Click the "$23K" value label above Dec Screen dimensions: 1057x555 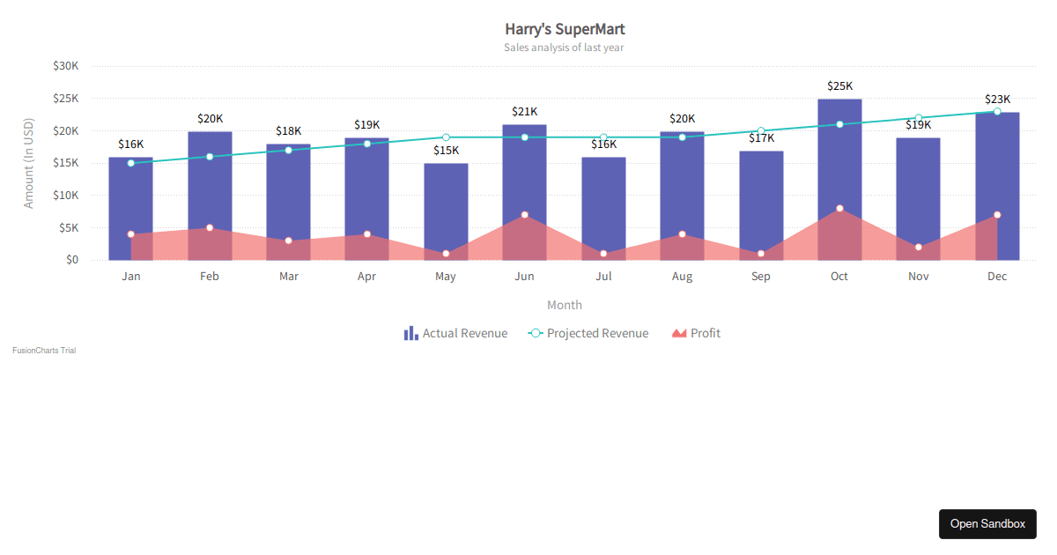(x=997, y=100)
